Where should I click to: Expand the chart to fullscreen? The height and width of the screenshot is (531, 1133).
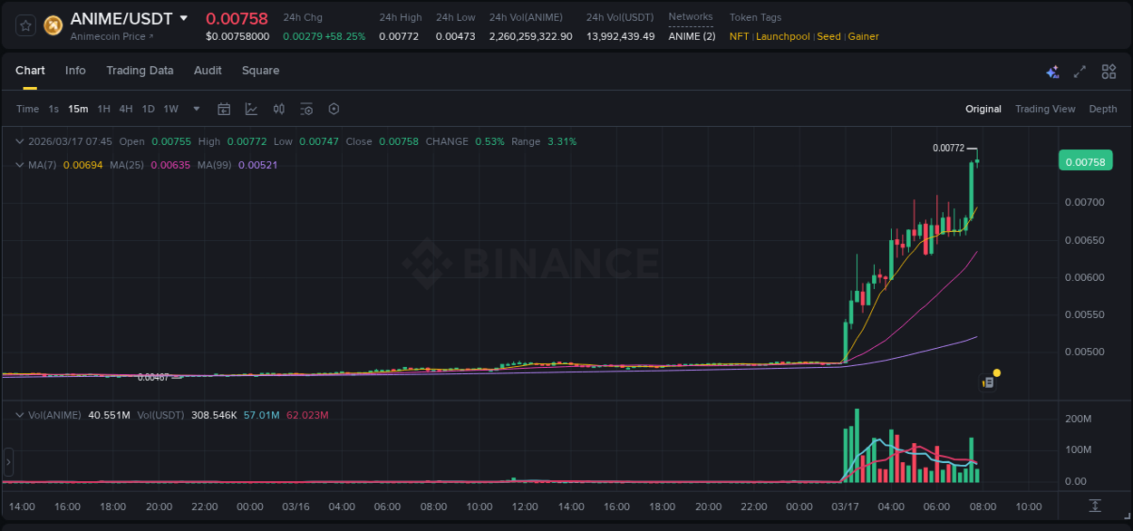tap(1079, 71)
